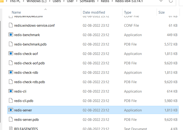Viewport: 183px width, 130px height.
Task: Click the redis-check-aof.pdb file icon
Action: click(x=11, y=63)
